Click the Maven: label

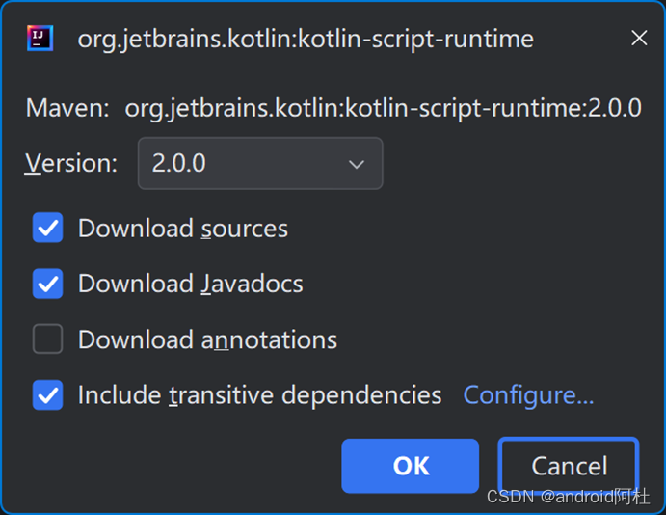point(67,108)
